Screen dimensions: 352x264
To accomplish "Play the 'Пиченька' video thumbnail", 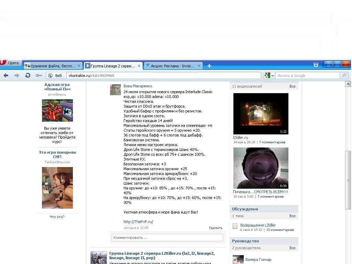I will coord(261,168).
